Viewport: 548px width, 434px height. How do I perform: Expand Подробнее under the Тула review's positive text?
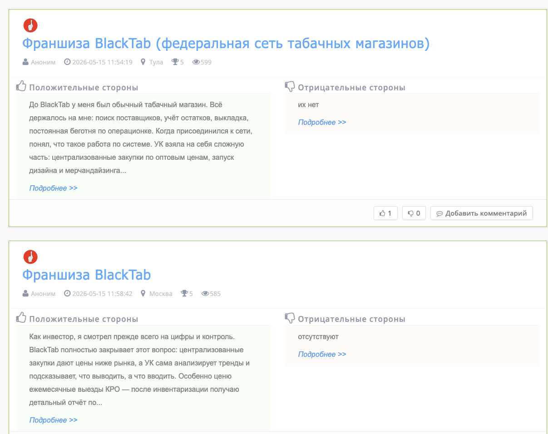click(x=54, y=188)
